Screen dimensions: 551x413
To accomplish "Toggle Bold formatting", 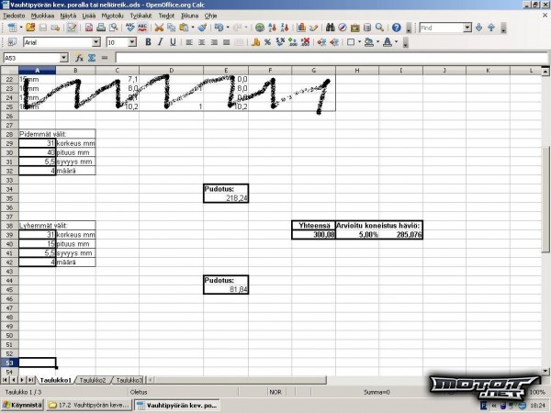I will [x=147, y=42].
